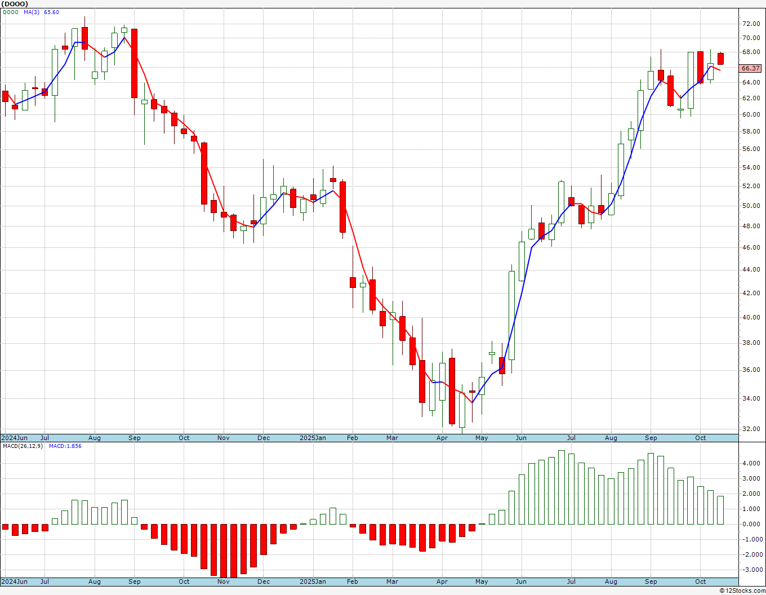Screen dimensions: 766x595
Task: Click the 58.00 price axis label
Action: (x=751, y=131)
